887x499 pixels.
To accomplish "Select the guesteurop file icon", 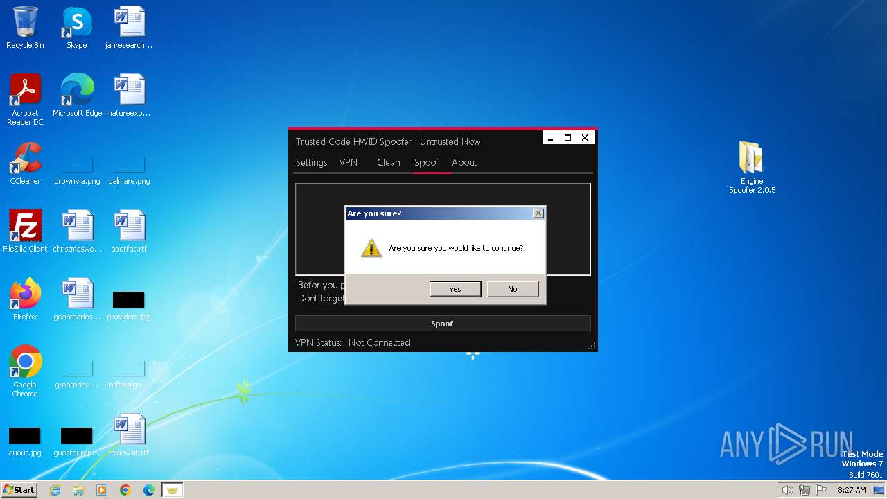I will point(77,441).
